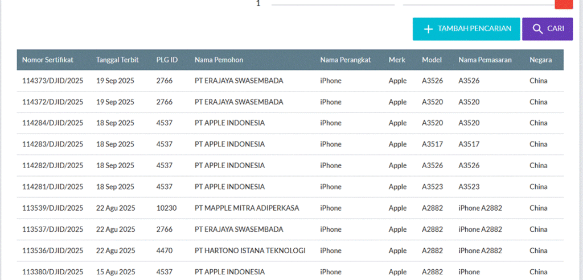Click the PLG ID column header
The width and height of the screenshot is (583, 280).
(x=167, y=60)
